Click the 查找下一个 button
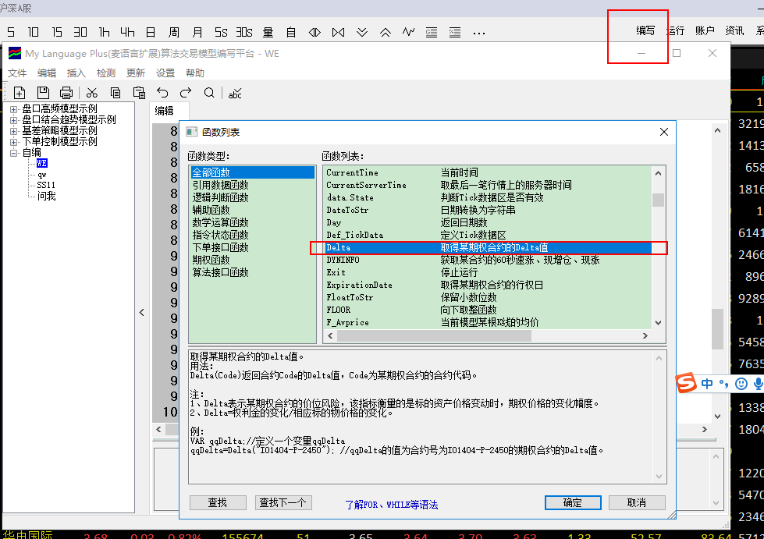The image size is (764, 539). click(283, 503)
